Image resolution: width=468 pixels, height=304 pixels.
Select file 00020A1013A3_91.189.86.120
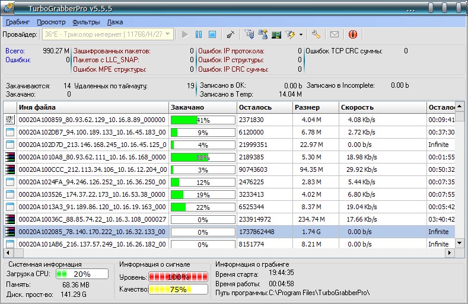tap(92, 207)
